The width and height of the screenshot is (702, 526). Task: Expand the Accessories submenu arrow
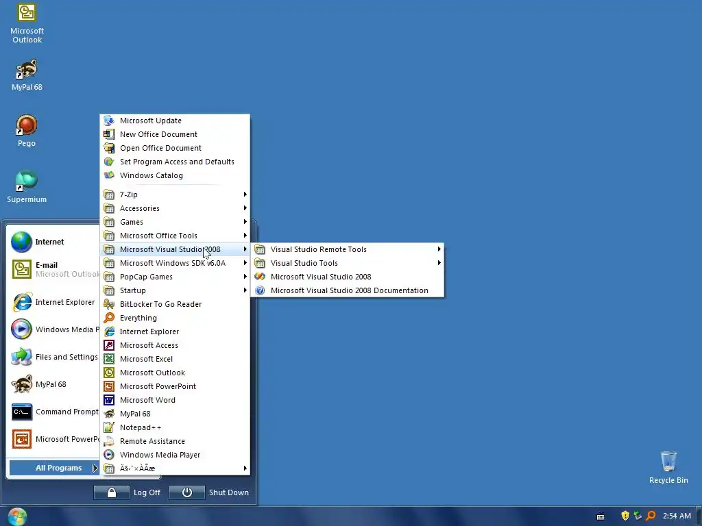click(x=245, y=208)
